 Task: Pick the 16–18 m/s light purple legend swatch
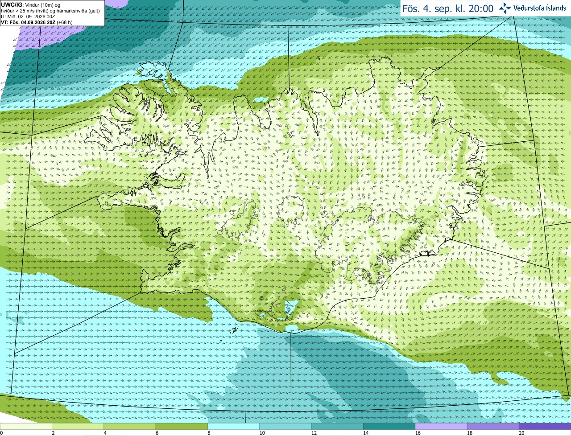click(x=441, y=426)
